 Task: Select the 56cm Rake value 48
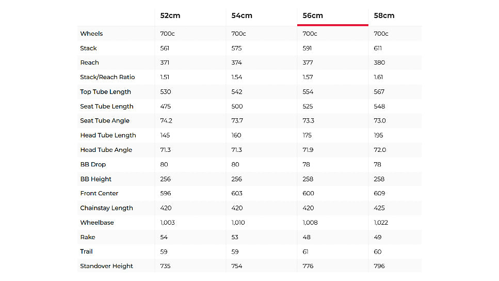[307, 237]
